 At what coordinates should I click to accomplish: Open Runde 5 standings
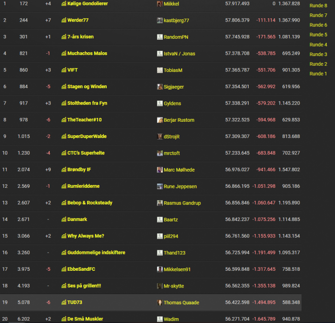click(318, 35)
